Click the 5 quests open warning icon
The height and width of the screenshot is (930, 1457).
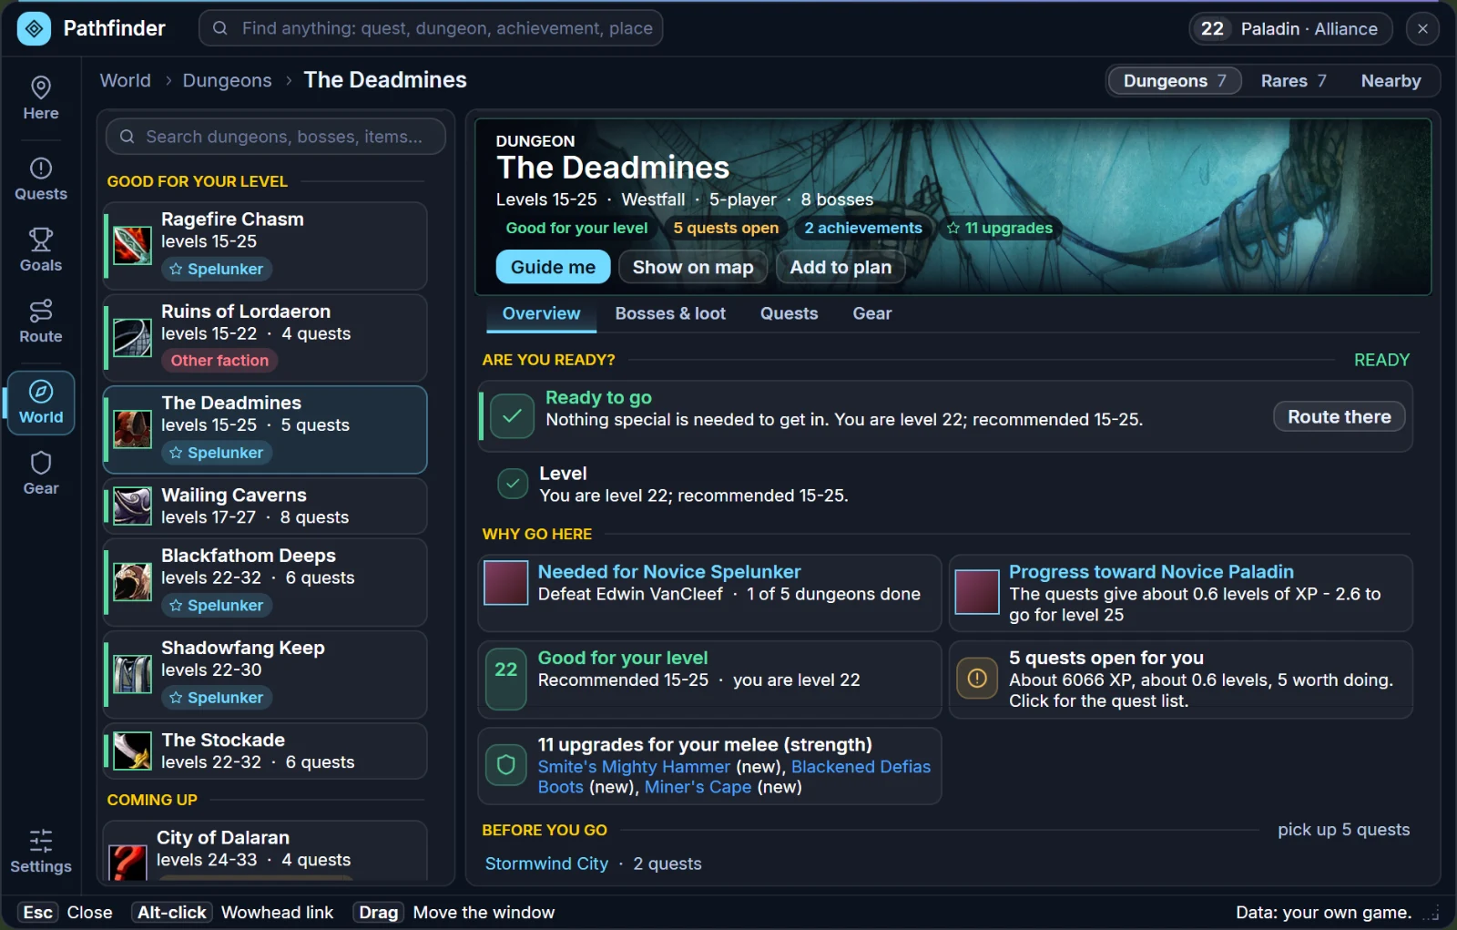tap(977, 679)
